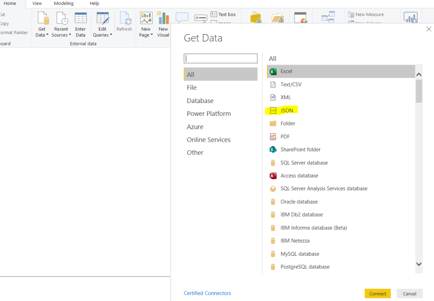Click the Ask A Question speech bubble icon

[182, 18]
